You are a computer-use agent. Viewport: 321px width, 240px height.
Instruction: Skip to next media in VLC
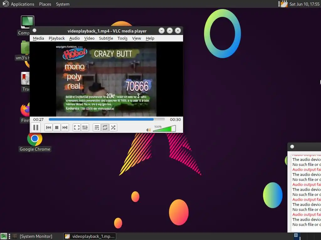tap(65, 127)
